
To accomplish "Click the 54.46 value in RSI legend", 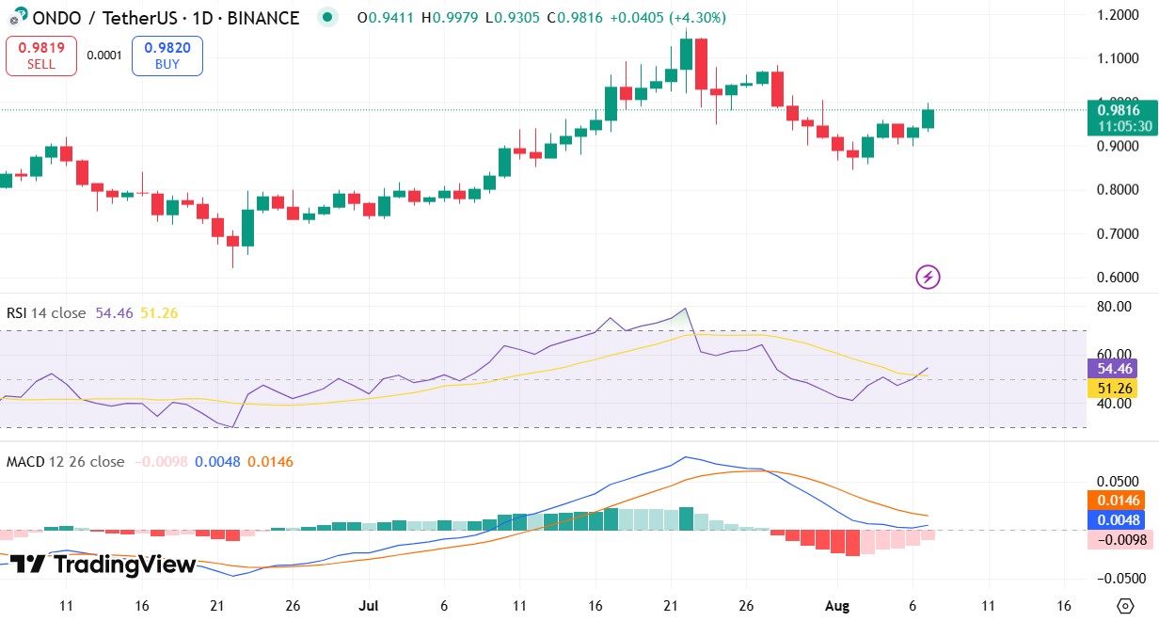I will (115, 313).
